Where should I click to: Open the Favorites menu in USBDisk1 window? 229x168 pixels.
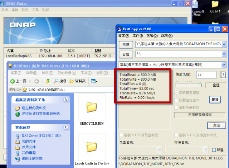click(67, 73)
